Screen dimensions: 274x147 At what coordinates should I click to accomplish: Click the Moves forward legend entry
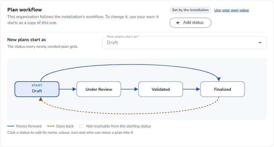pos(25,126)
